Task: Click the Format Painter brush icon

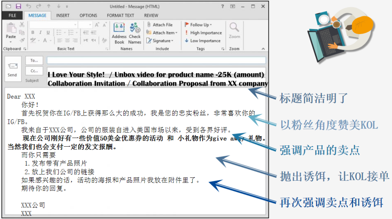Action: 22,40
